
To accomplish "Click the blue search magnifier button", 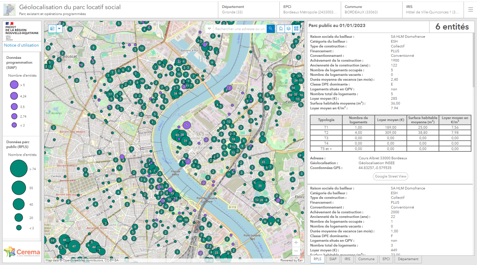I will [271, 29].
